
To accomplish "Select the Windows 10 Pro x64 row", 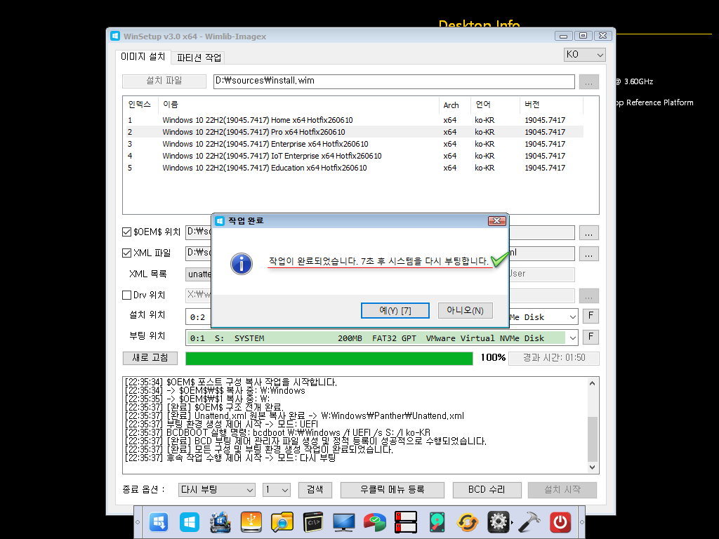I will (355, 132).
